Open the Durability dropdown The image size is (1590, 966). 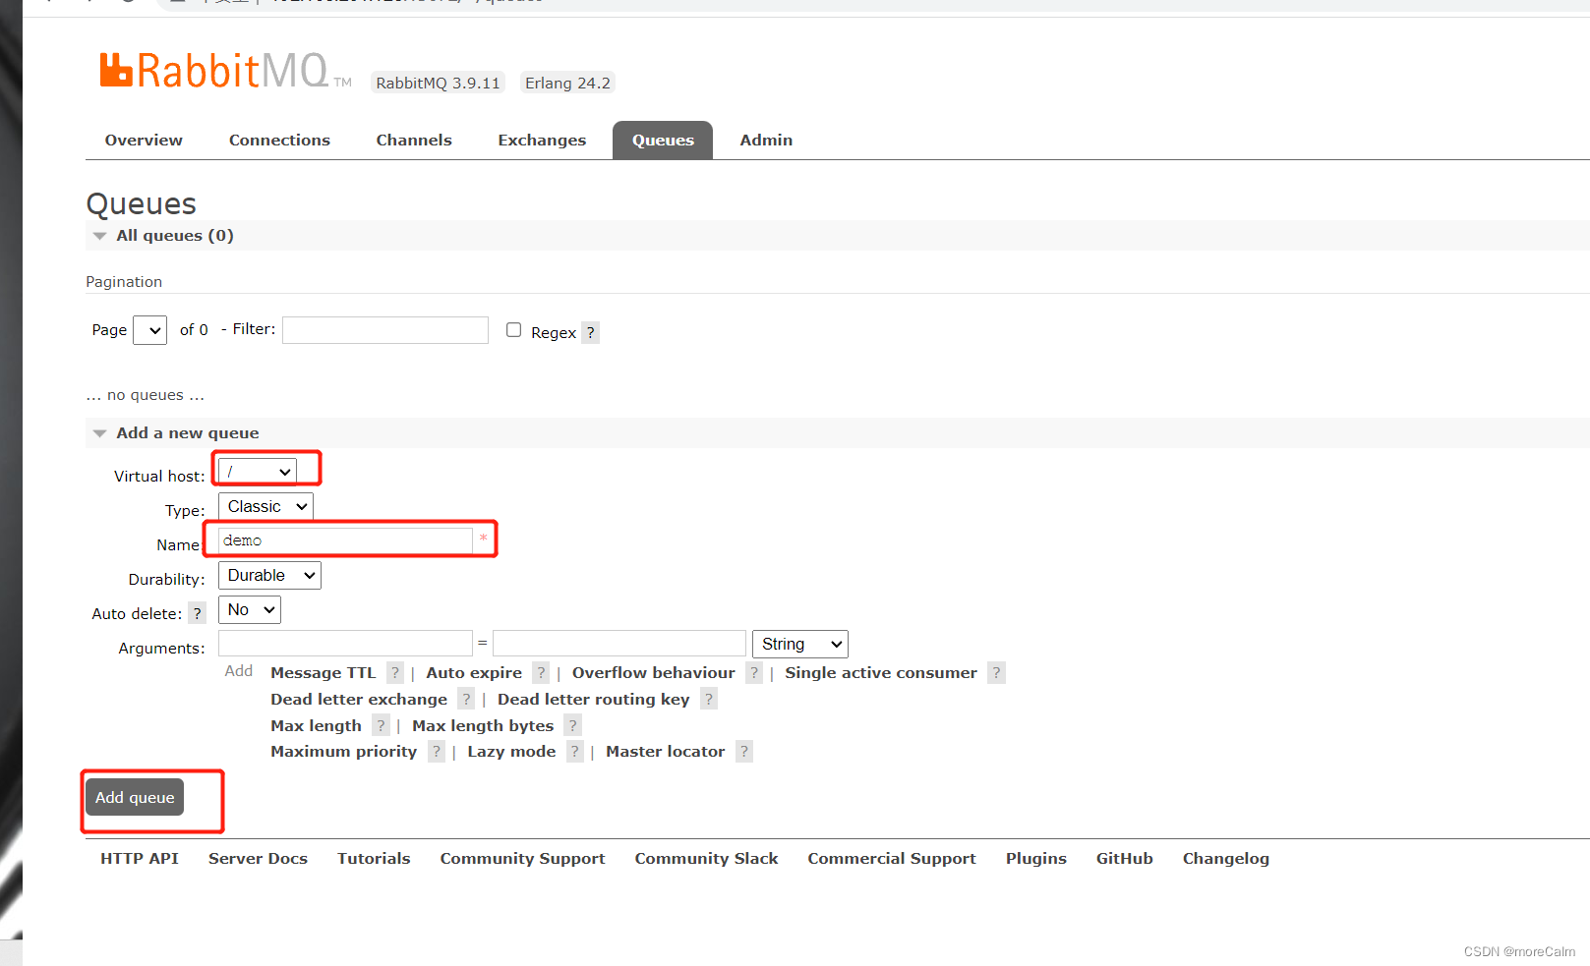268,575
